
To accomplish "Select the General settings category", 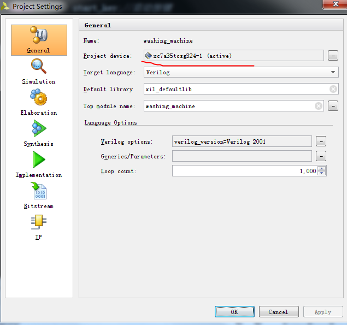I will (x=39, y=40).
